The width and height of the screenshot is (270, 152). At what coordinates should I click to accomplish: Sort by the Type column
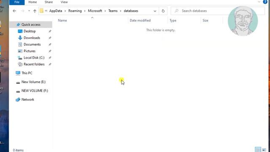(x=173, y=20)
